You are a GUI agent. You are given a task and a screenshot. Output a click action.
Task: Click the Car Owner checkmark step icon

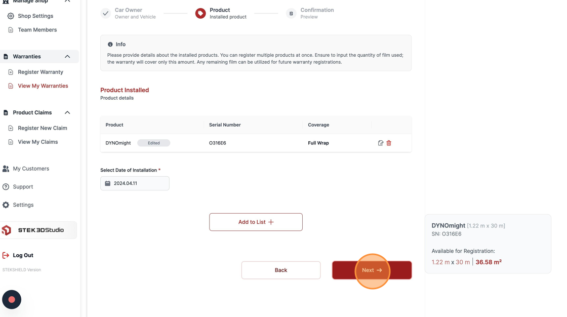[106, 13]
